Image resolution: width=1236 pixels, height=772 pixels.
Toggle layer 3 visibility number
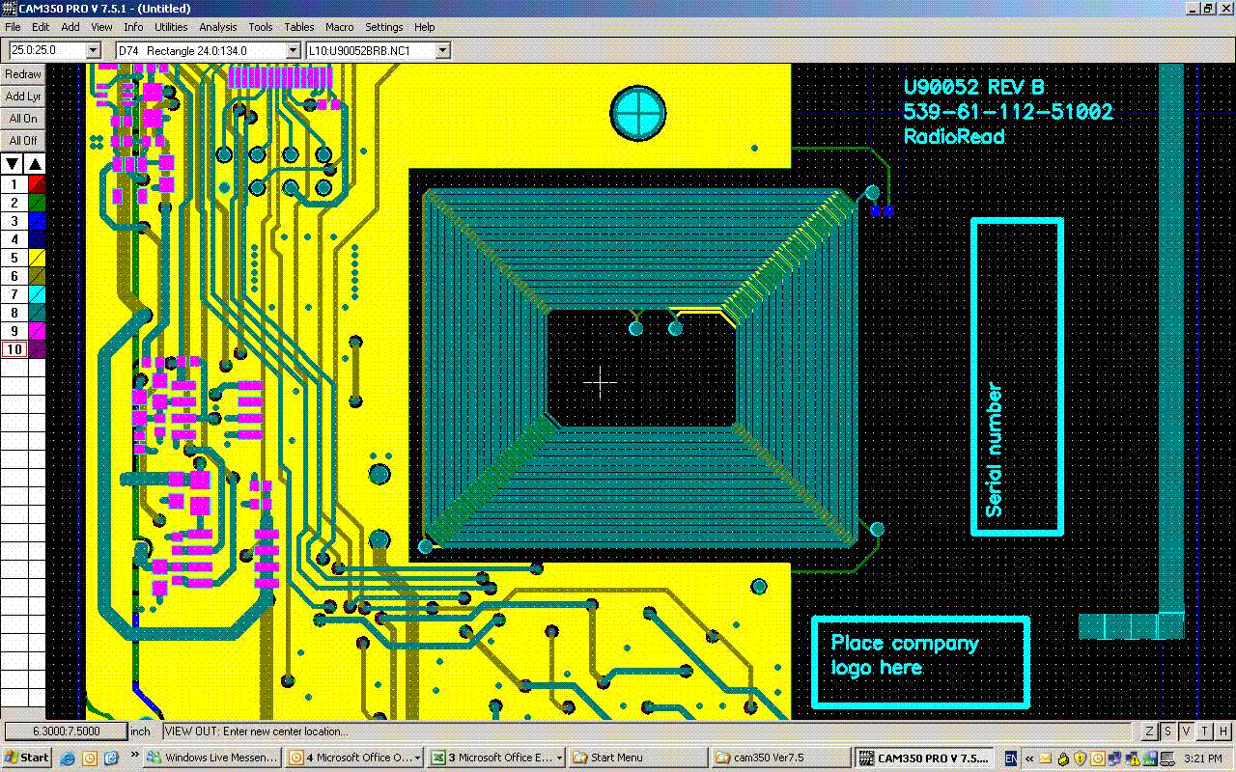pyautogui.click(x=14, y=221)
